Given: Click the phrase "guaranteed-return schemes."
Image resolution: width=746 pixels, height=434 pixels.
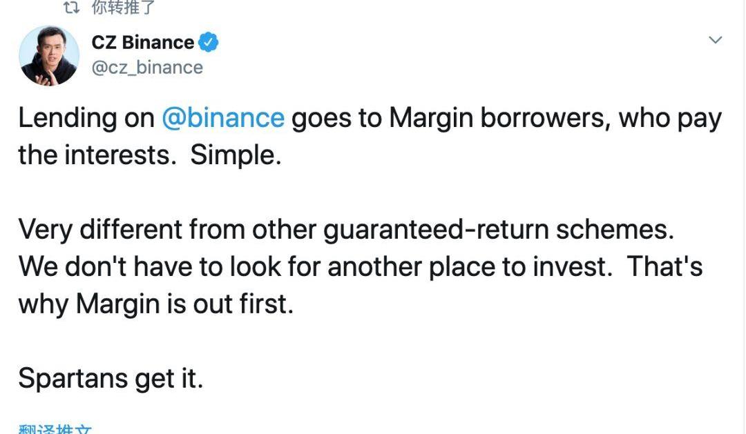Looking at the screenshot, I should pos(498,230).
